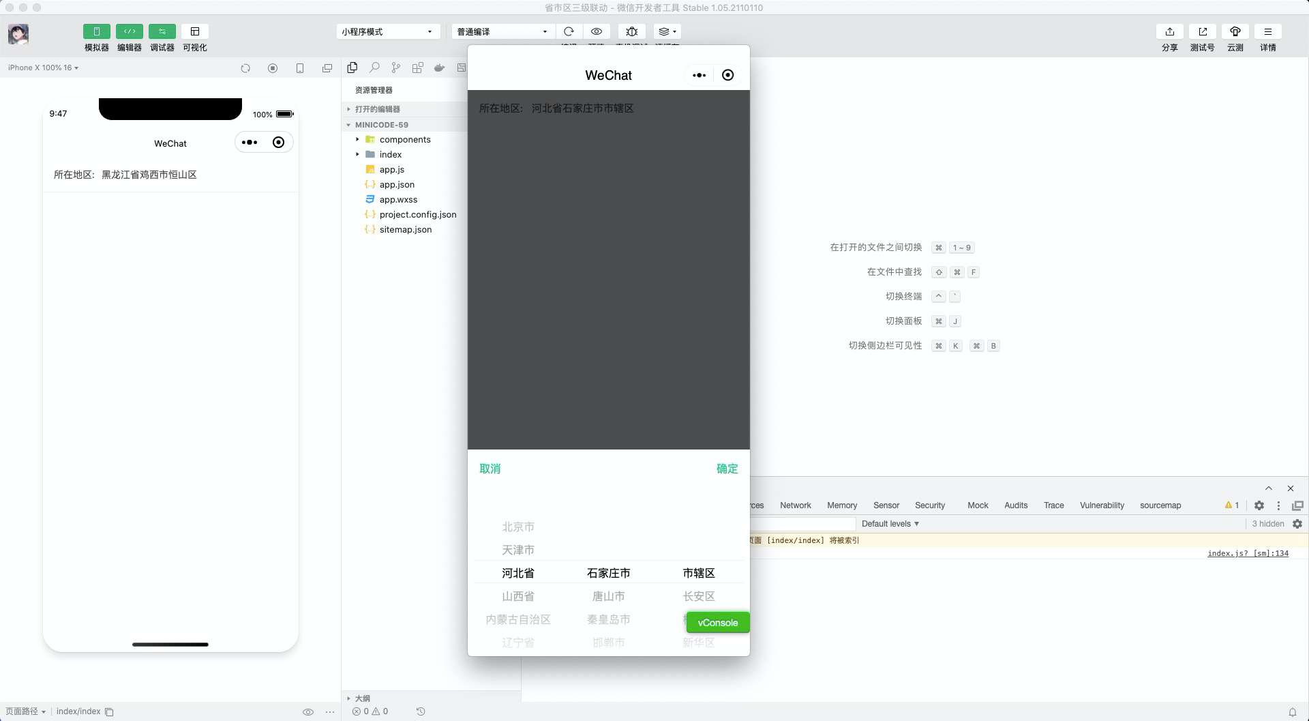Click the explorer files icon in editor sidebar
This screenshot has width=1309, height=721.
(352, 68)
